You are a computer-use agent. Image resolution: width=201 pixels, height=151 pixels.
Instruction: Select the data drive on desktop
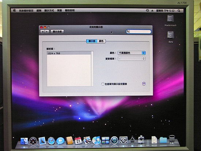171,35
